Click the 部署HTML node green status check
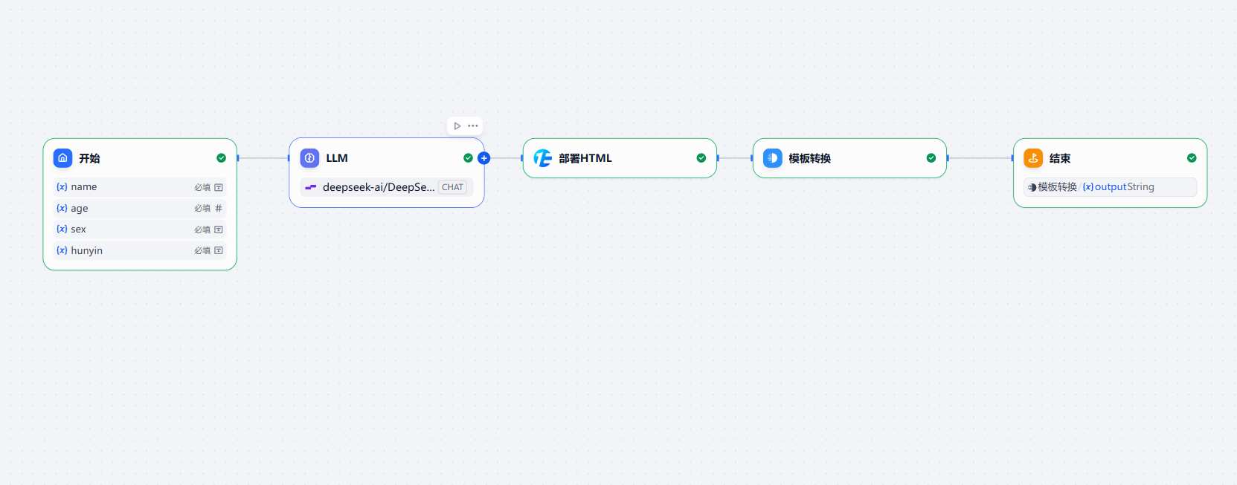 point(701,158)
